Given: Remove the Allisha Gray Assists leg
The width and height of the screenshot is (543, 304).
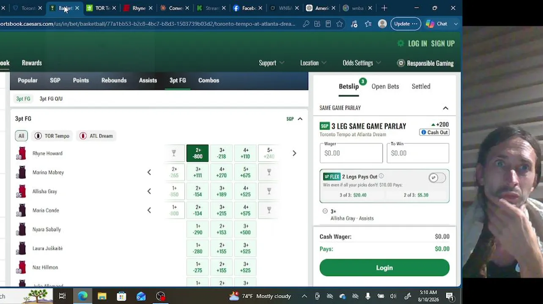Looking at the screenshot, I should coord(325,211).
